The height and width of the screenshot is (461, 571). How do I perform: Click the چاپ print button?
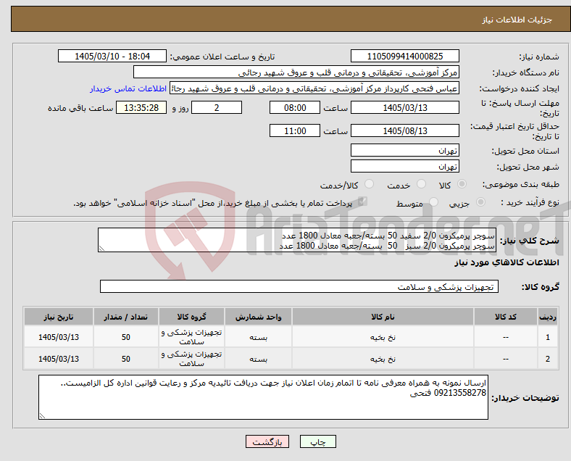(x=318, y=441)
